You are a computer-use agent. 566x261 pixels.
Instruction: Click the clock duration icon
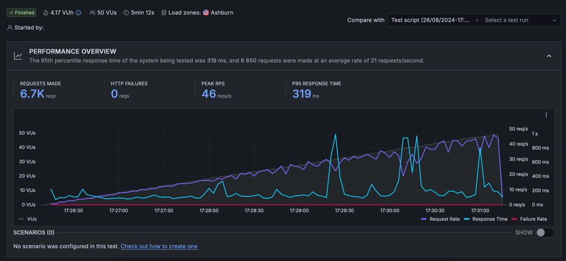click(126, 13)
